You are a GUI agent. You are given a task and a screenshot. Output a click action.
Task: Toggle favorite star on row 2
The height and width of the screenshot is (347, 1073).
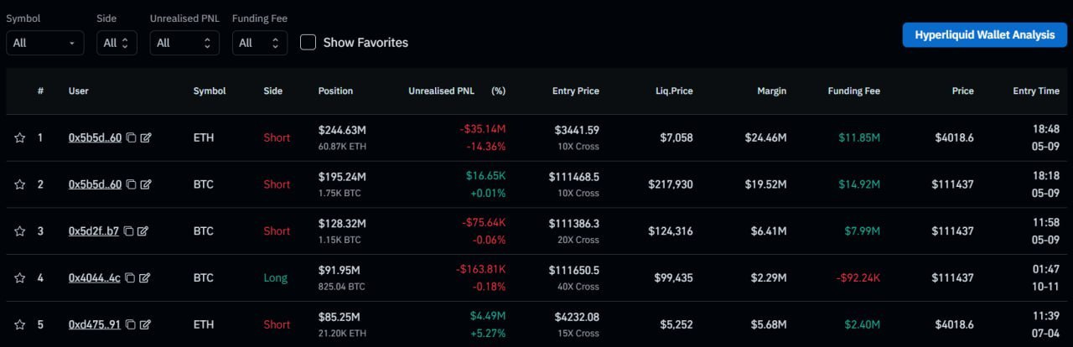coord(19,184)
